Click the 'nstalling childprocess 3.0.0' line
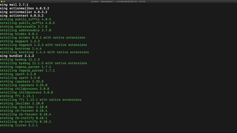 (x=26, y=92)
